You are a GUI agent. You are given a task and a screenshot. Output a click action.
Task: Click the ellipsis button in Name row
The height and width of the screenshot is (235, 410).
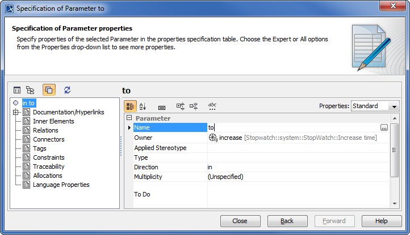(x=384, y=127)
